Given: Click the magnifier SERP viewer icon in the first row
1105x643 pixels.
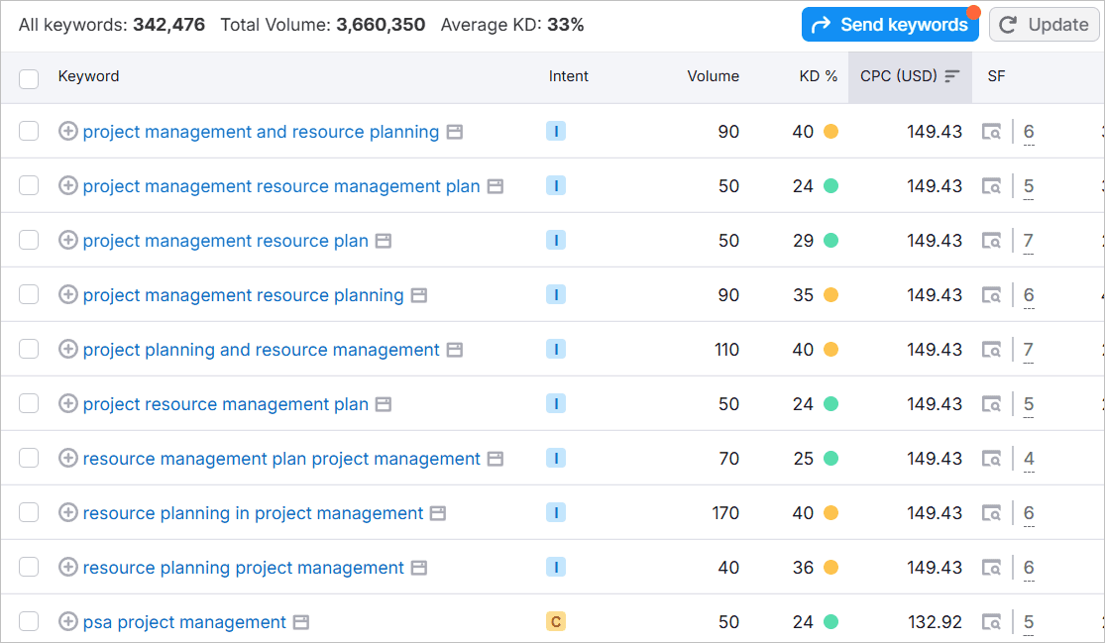Looking at the screenshot, I should point(991,131).
